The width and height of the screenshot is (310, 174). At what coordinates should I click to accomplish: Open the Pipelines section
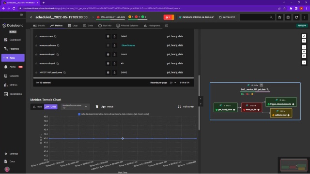[13, 49]
